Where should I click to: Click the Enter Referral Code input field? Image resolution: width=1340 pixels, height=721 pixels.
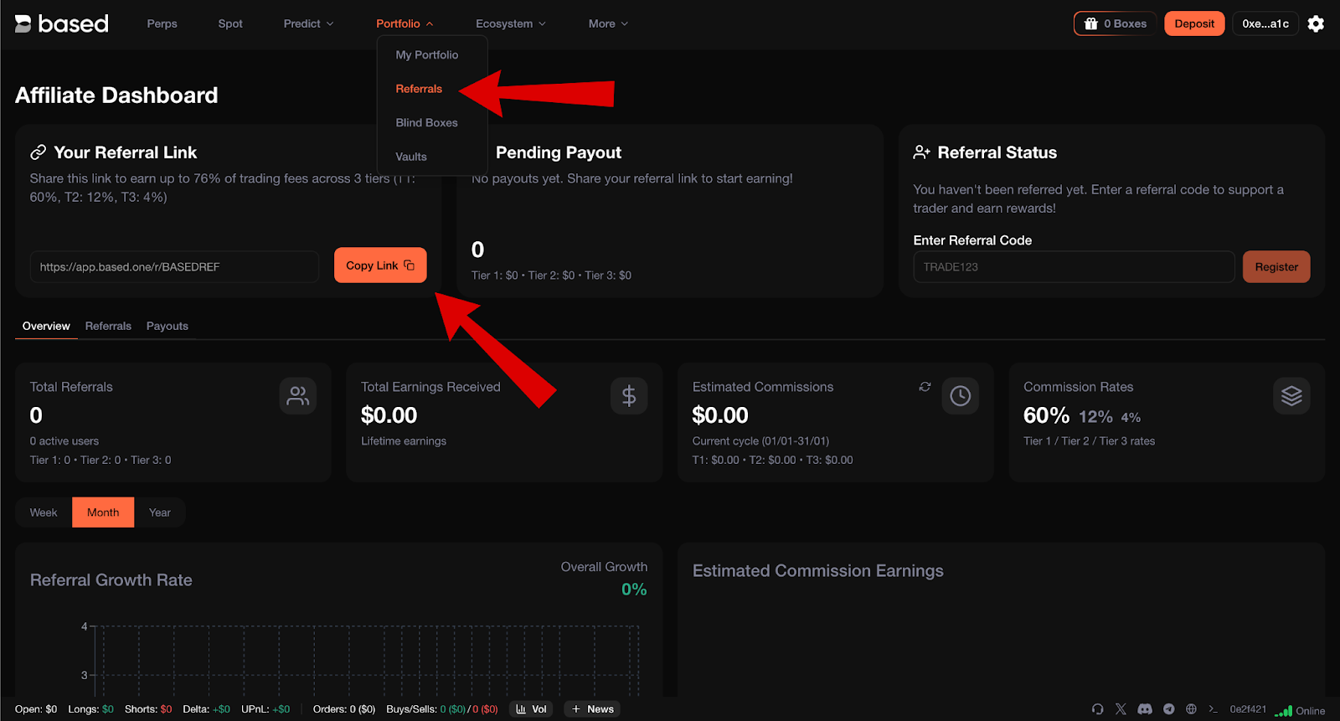click(1074, 267)
